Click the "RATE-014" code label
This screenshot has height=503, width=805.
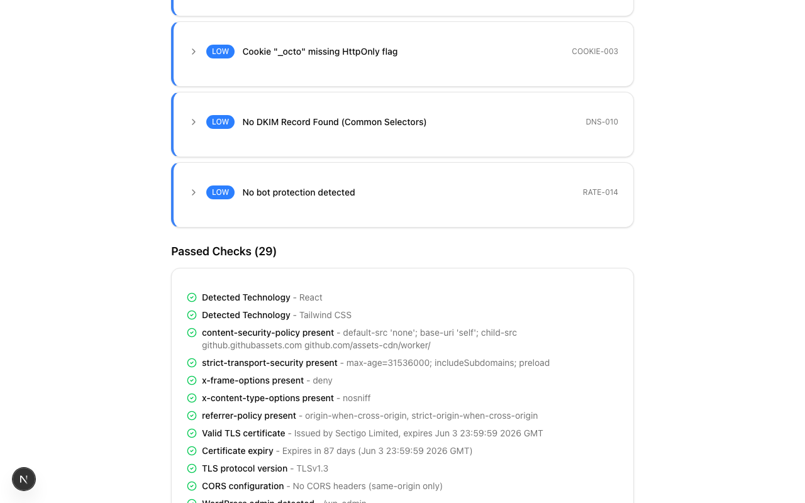pyautogui.click(x=600, y=192)
